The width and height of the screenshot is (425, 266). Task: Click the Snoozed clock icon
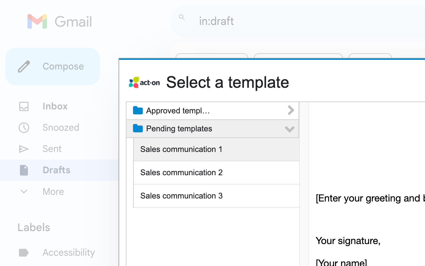click(24, 128)
